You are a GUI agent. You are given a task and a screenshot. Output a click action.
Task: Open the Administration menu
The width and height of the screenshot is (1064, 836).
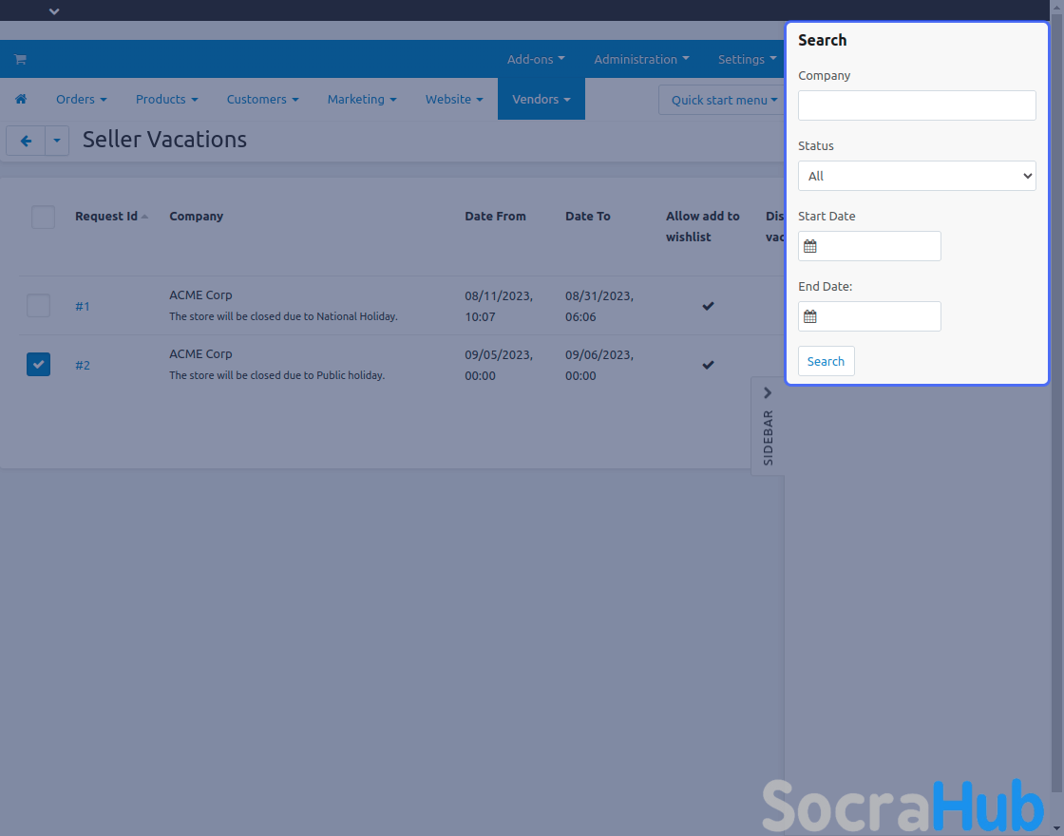pyautogui.click(x=641, y=59)
